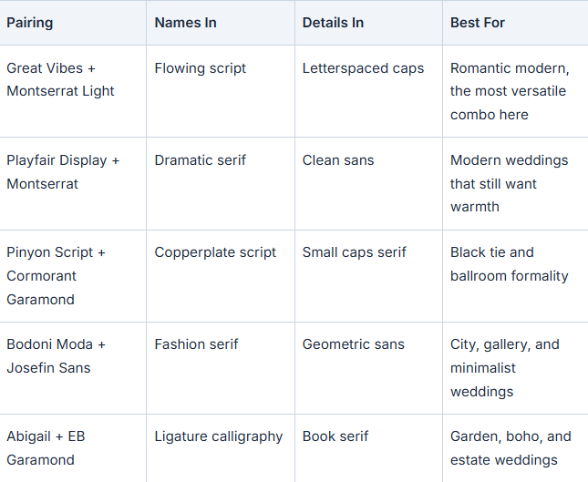Select Abigail + EB Garamond pairing
Viewport: 588px width, 482px height.
(x=73, y=448)
